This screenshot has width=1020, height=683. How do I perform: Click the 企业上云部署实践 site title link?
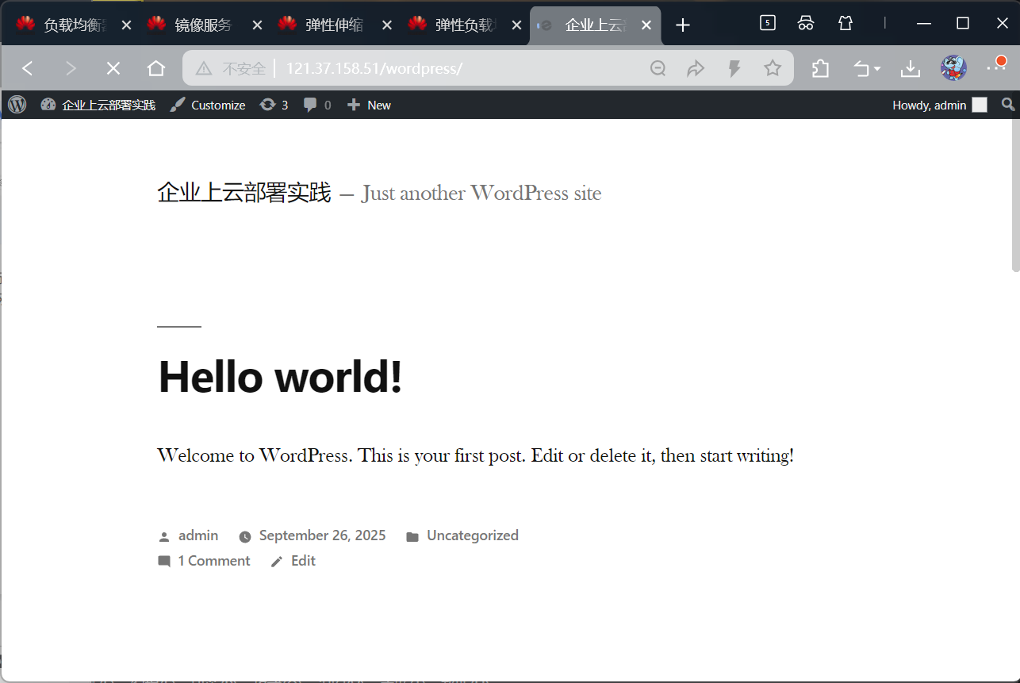coord(244,193)
